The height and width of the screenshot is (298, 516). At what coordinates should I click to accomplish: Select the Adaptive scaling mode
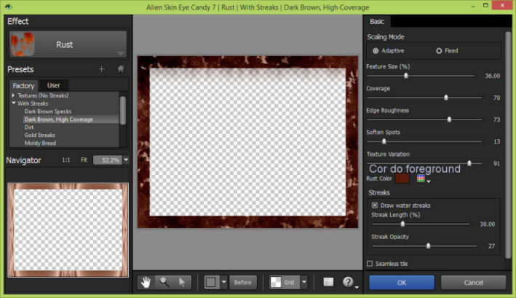click(376, 51)
